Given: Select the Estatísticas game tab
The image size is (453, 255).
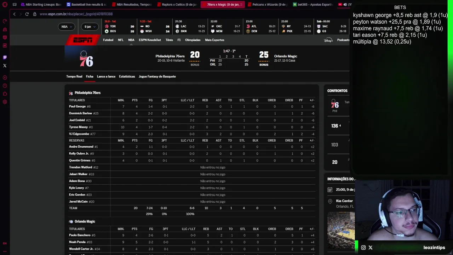Looking at the screenshot, I should [x=127, y=76].
